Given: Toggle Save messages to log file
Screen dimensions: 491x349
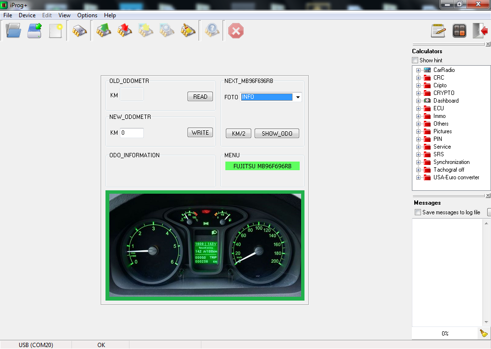Looking at the screenshot, I should click(418, 212).
